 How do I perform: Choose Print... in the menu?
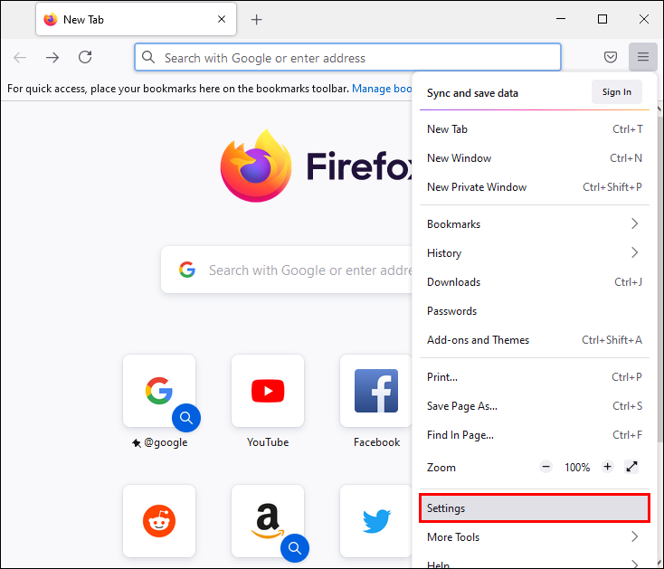click(535, 377)
